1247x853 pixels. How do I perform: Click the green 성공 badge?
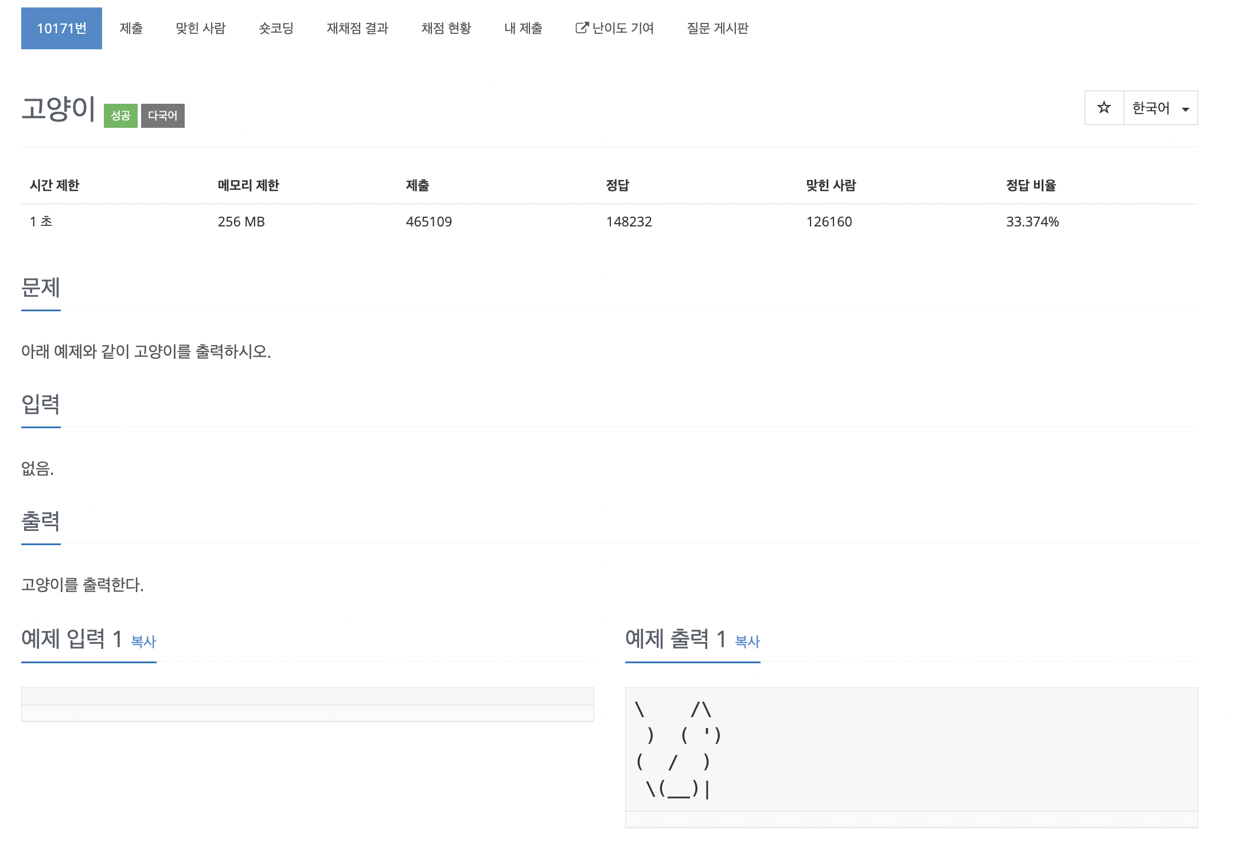pyautogui.click(x=120, y=116)
